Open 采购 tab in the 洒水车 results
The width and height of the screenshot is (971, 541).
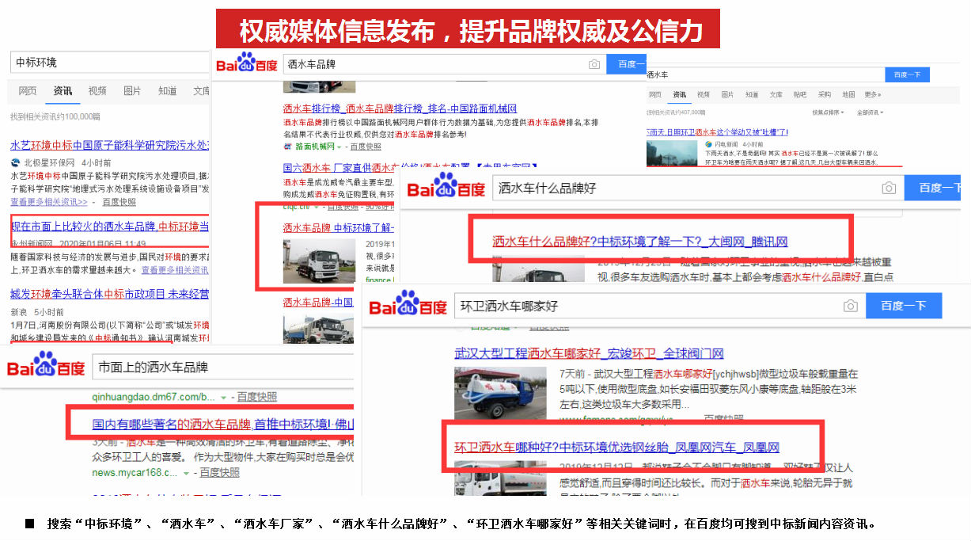(825, 95)
